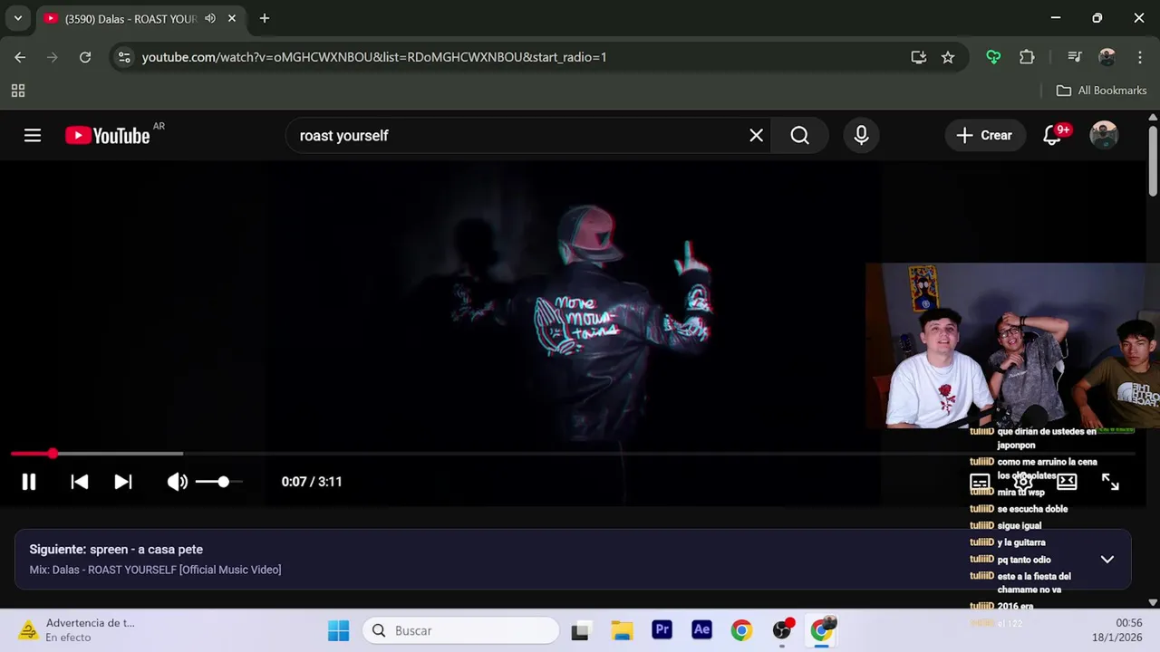Clear the search box with the X

click(x=756, y=136)
